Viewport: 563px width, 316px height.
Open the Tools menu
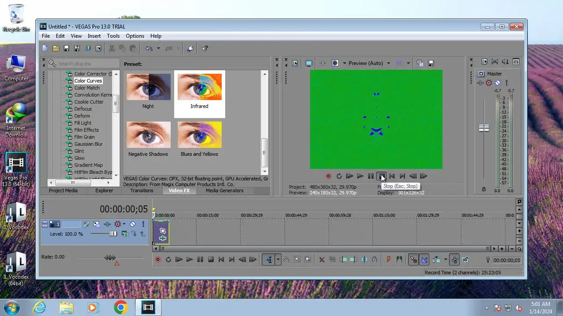tap(113, 36)
